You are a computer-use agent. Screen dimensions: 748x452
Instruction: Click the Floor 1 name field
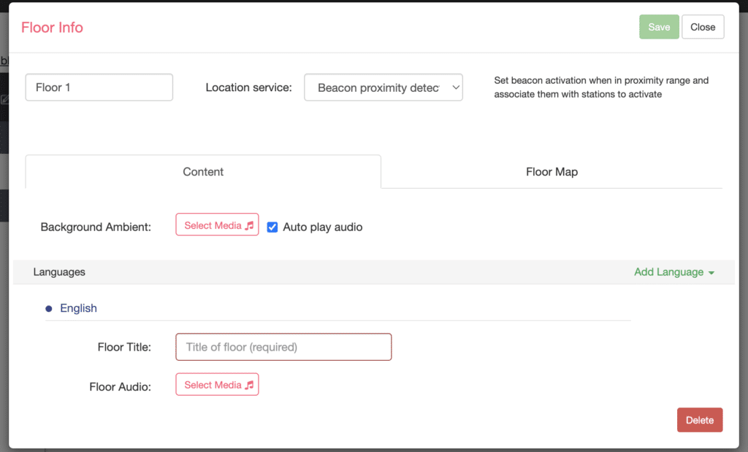[x=99, y=87]
